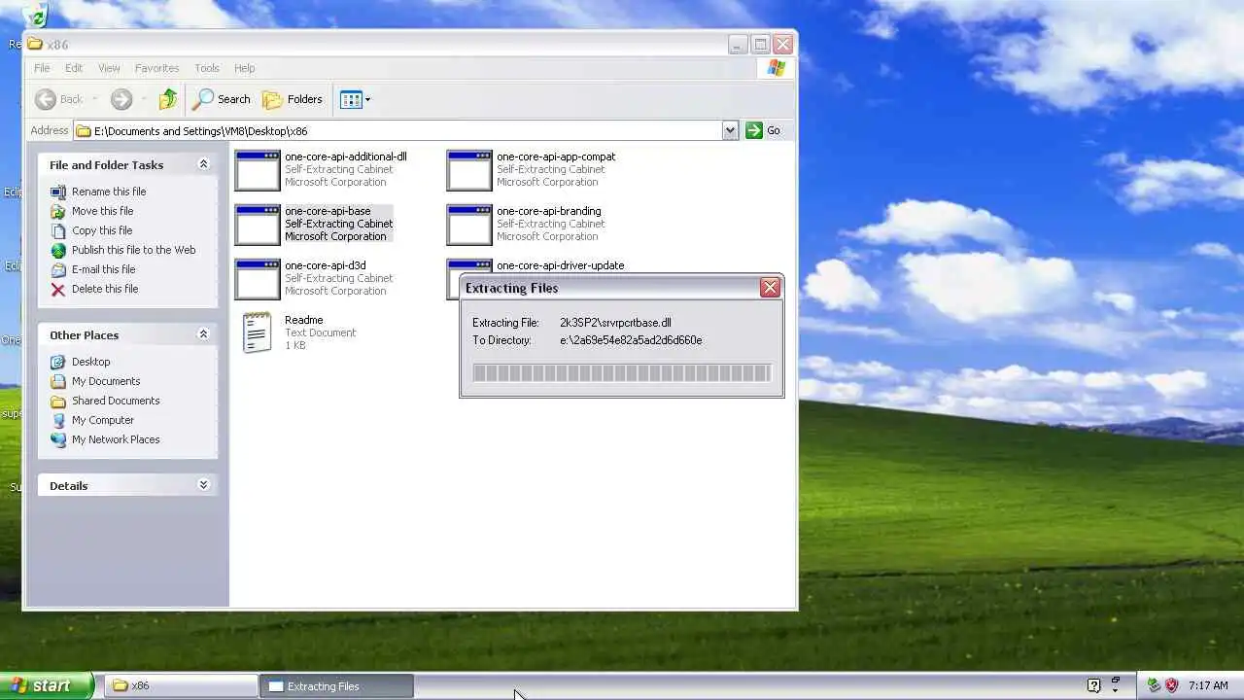
Task: Switch to Extracting Files taskbar button
Action: click(x=336, y=685)
